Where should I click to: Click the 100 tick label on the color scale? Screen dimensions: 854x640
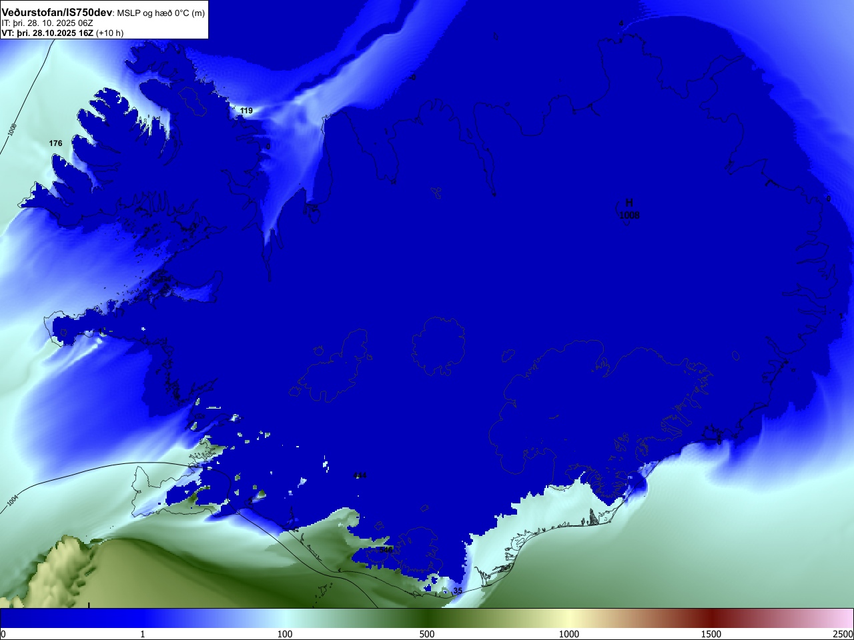(285, 634)
